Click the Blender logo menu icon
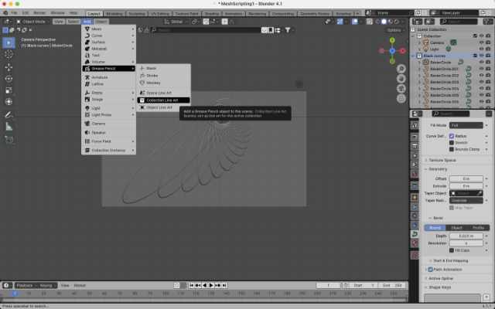The image size is (495, 309). pos(5,13)
